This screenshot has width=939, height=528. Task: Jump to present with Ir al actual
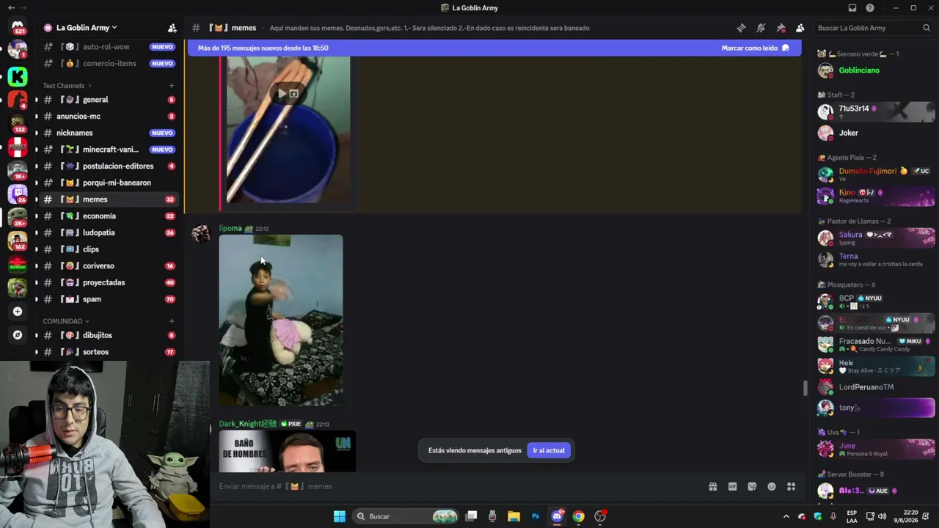548,450
